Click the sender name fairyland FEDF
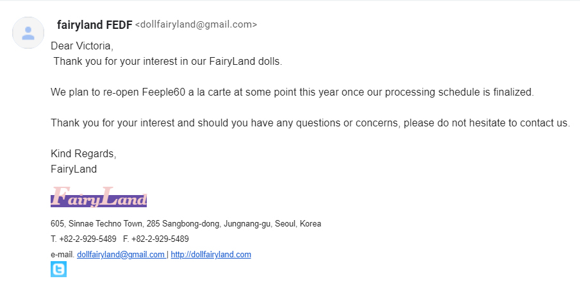Viewport: 580px width, 299px height. 95,25
